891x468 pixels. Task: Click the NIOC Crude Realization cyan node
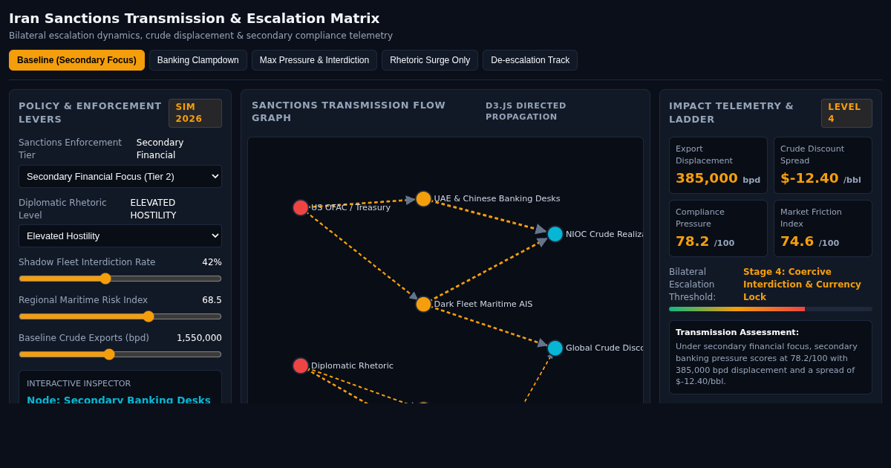(x=555, y=234)
